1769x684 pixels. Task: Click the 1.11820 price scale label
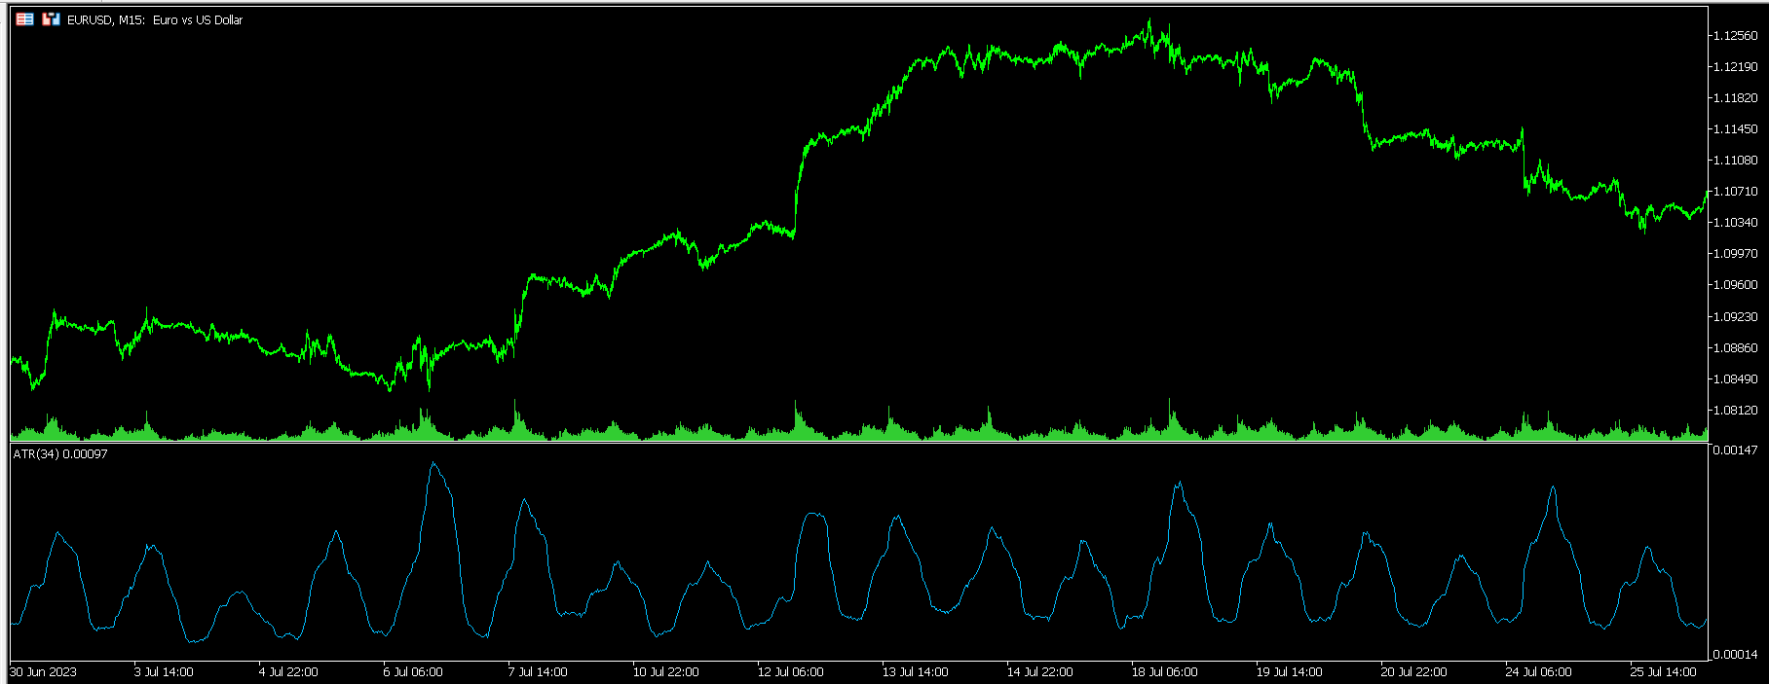pyautogui.click(x=1735, y=98)
